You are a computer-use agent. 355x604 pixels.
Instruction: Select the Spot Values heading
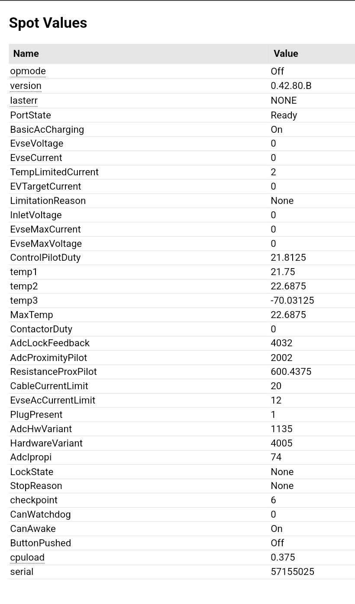pyautogui.click(x=48, y=23)
